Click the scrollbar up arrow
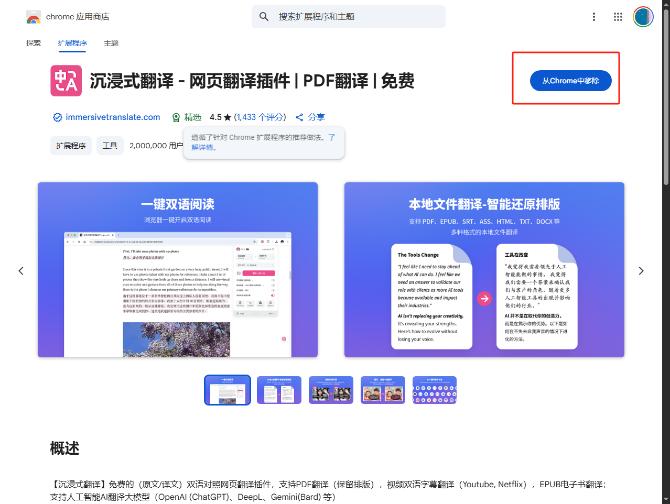Viewport: 670px width, 504px height. click(666, 4)
